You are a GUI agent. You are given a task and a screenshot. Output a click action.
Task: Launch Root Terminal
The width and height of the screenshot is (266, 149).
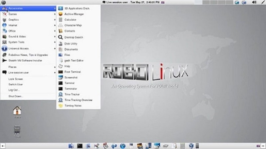click(x=78, y=72)
